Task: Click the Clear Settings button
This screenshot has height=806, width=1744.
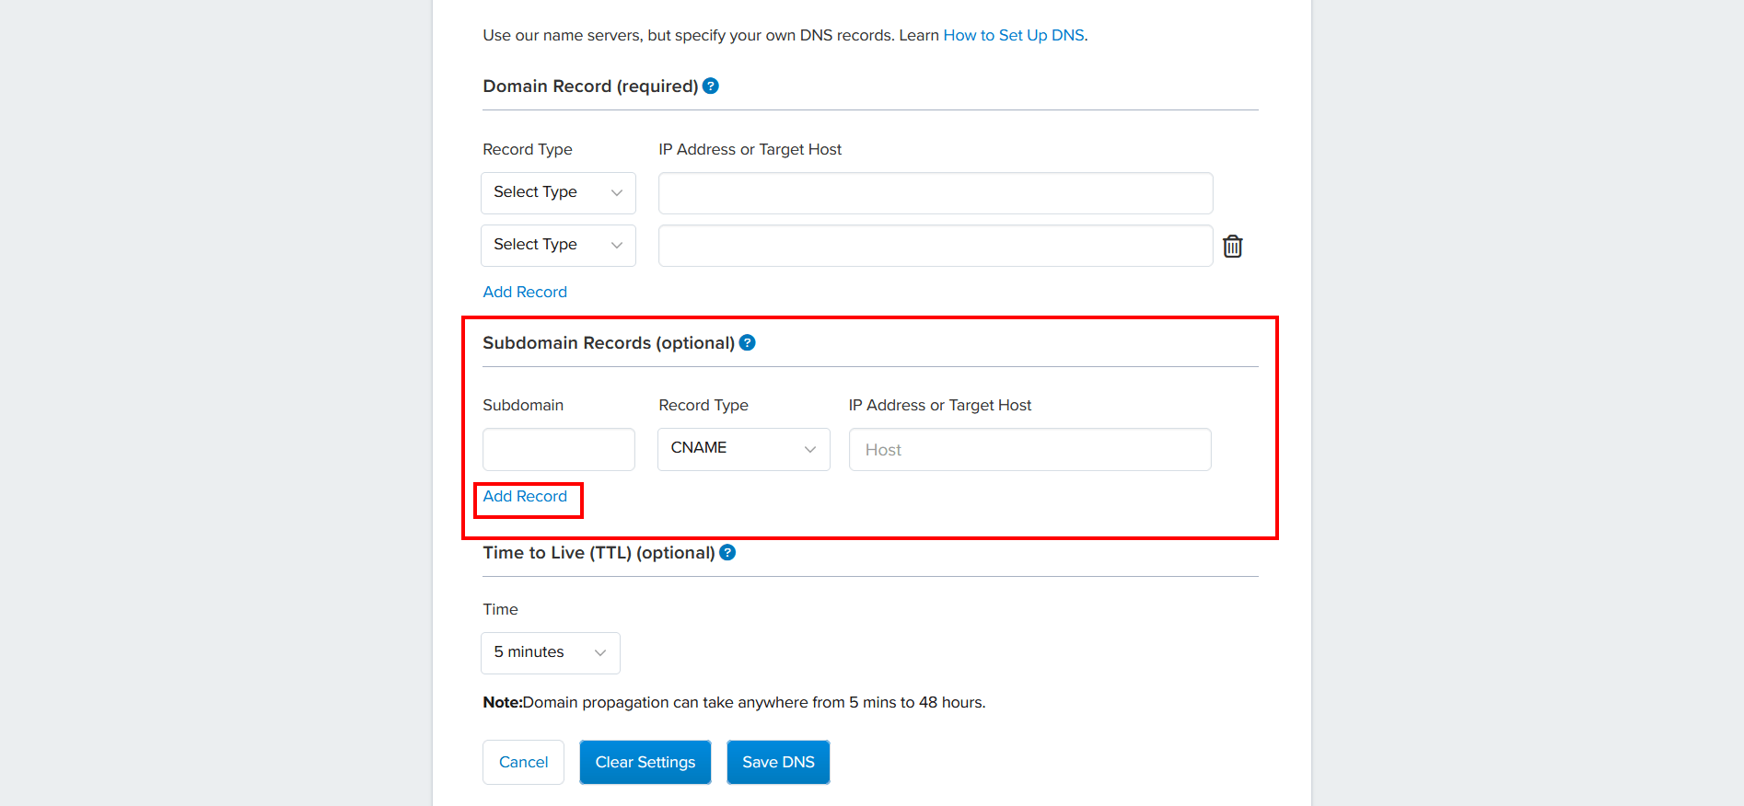Action: (x=645, y=762)
